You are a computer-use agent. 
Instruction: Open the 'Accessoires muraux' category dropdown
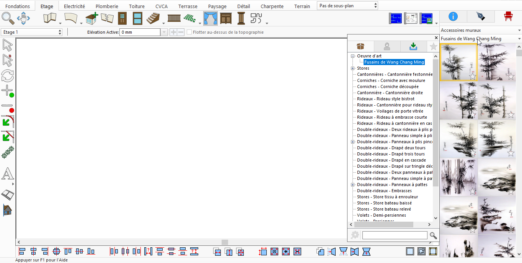(481, 30)
